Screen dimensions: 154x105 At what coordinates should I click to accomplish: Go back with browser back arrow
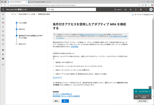[x=2, y=5]
